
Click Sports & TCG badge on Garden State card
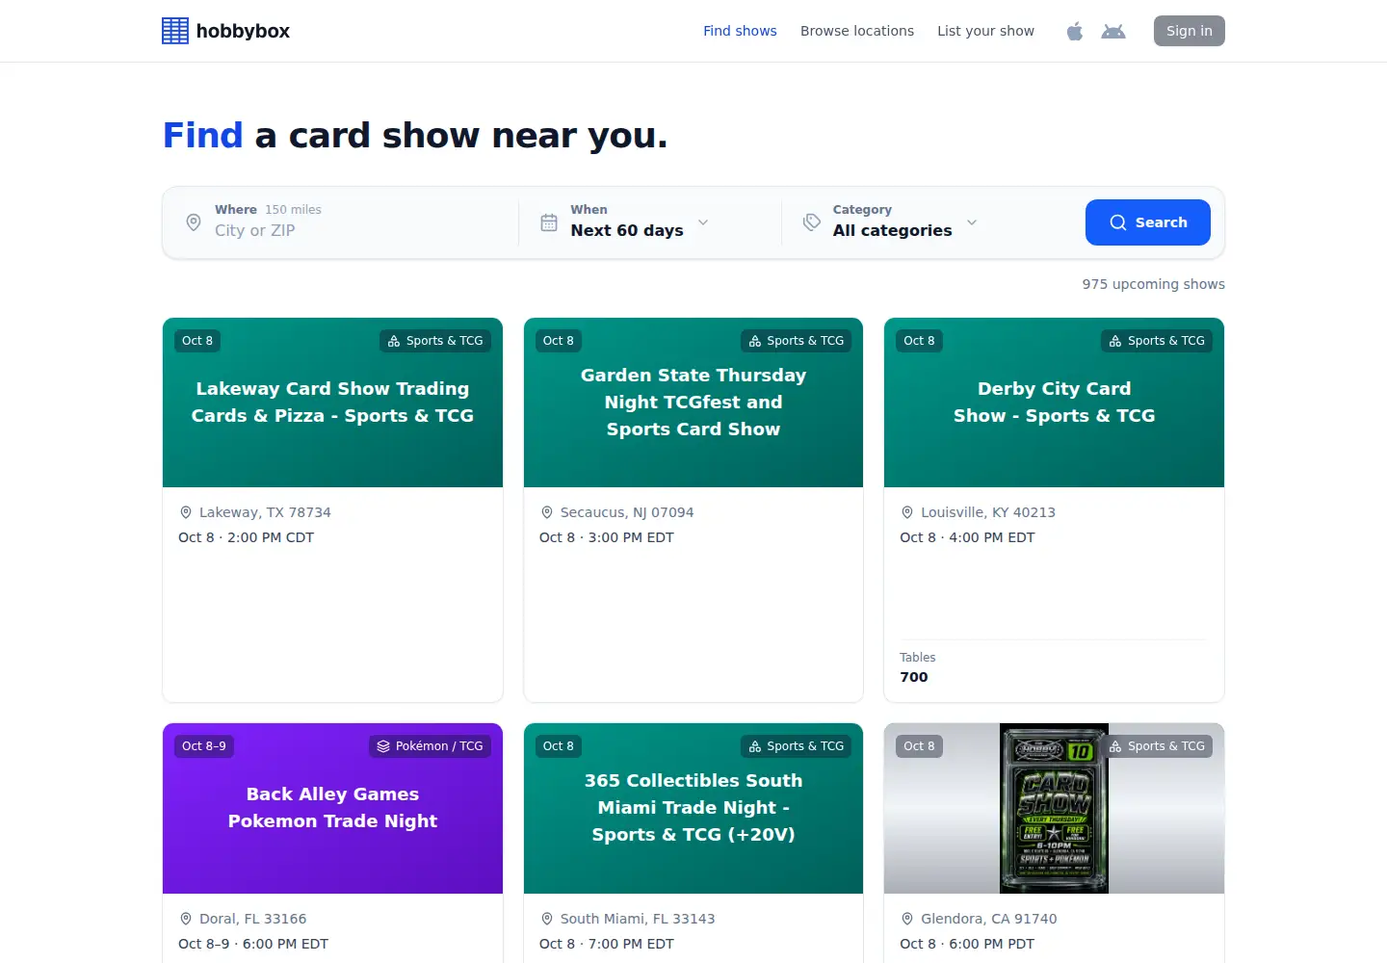click(797, 341)
